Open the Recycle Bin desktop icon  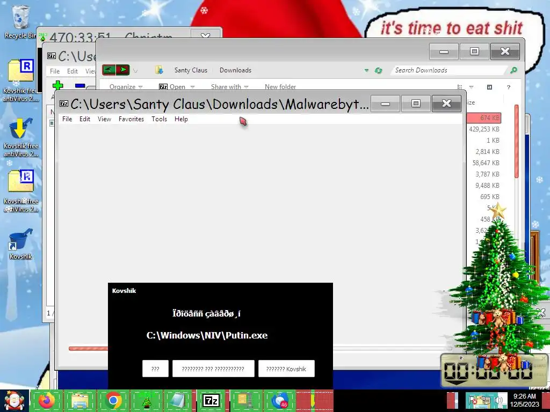tap(20, 22)
